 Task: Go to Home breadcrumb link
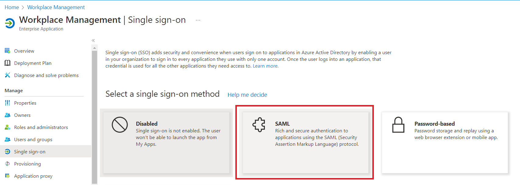(12, 7)
